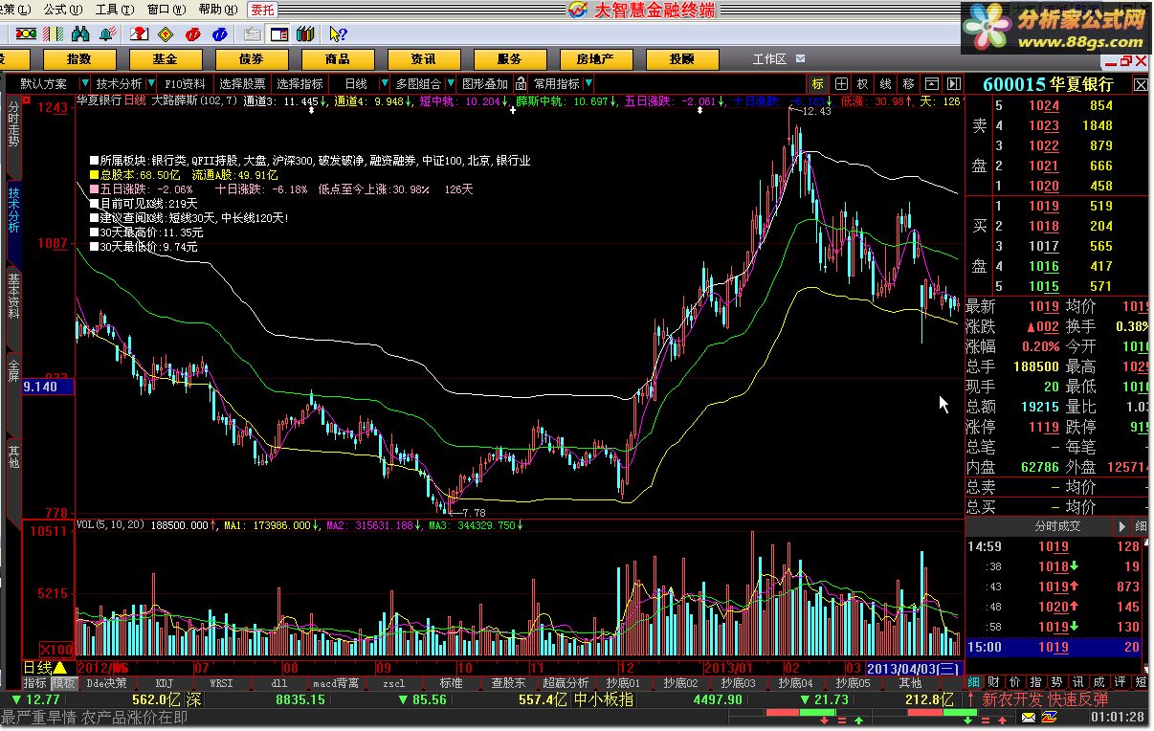This screenshot has width=1154, height=731.
Task: Click the 选择股票 toolbar button
Action: point(242,84)
